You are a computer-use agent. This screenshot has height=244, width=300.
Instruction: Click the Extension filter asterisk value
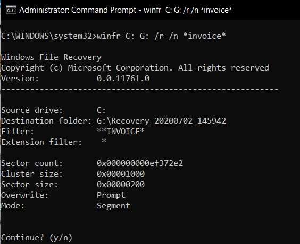(104, 142)
